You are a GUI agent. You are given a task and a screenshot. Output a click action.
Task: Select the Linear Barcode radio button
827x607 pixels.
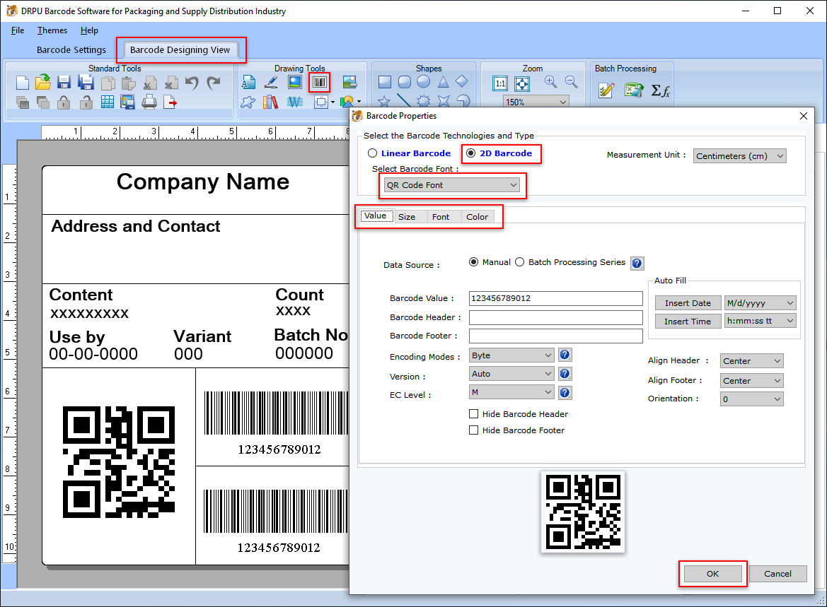[372, 153]
